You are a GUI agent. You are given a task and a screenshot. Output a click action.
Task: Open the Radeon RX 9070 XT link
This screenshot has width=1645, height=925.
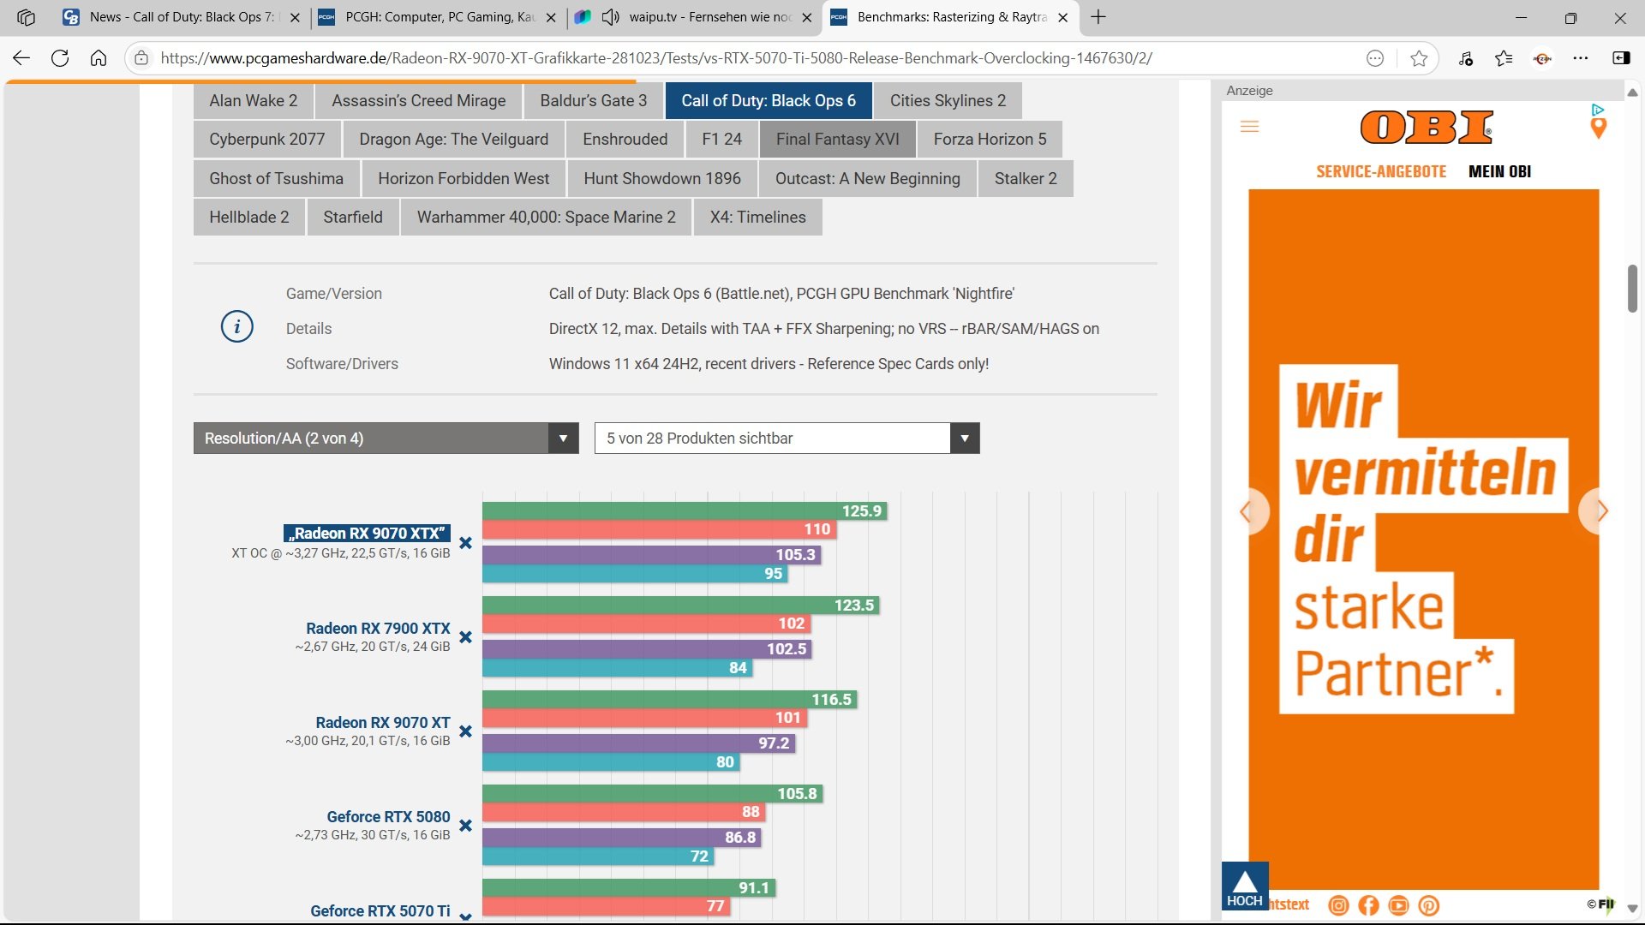pos(382,722)
